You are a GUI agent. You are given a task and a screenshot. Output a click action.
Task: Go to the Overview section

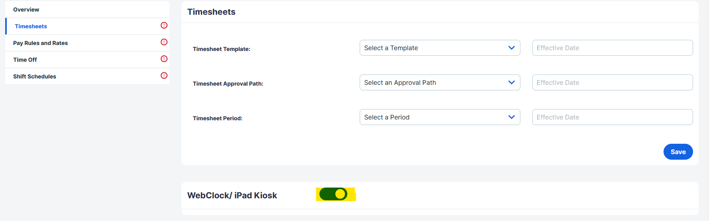click(x=87, y=10)
